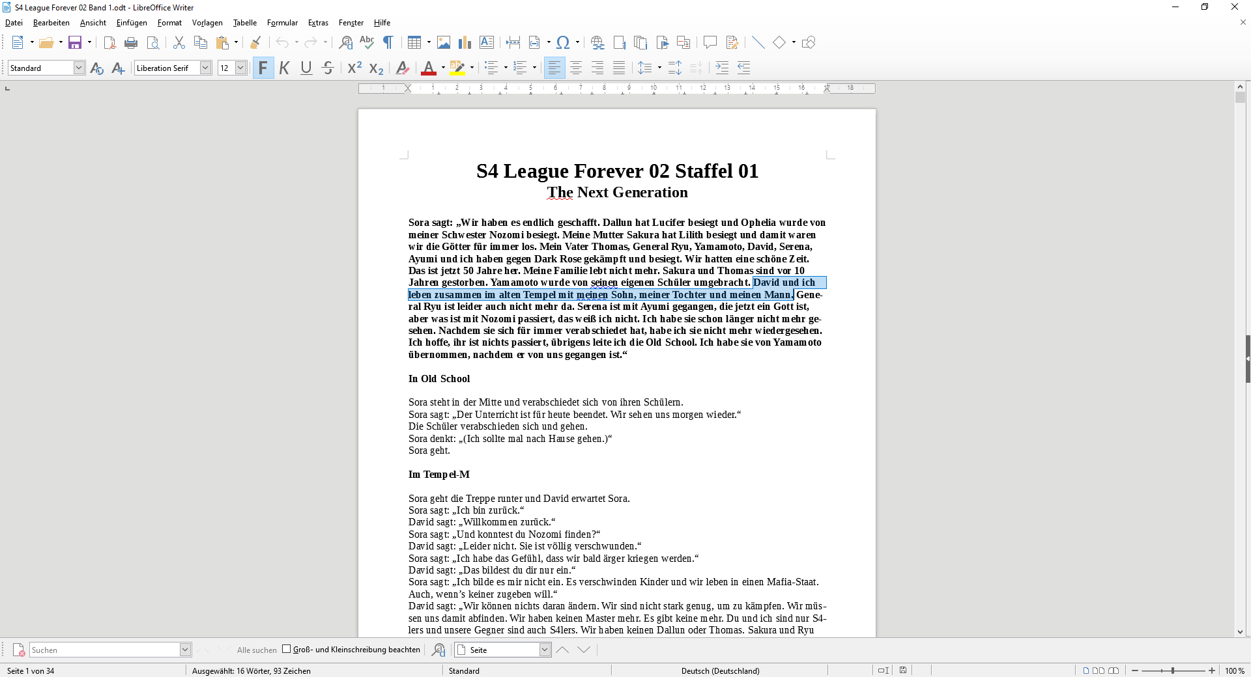1251x677 pixels.
Task: Run the spelling check
Action: tap(367, 43)
